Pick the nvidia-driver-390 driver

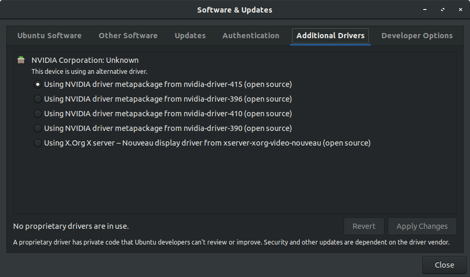coord(37,128)
